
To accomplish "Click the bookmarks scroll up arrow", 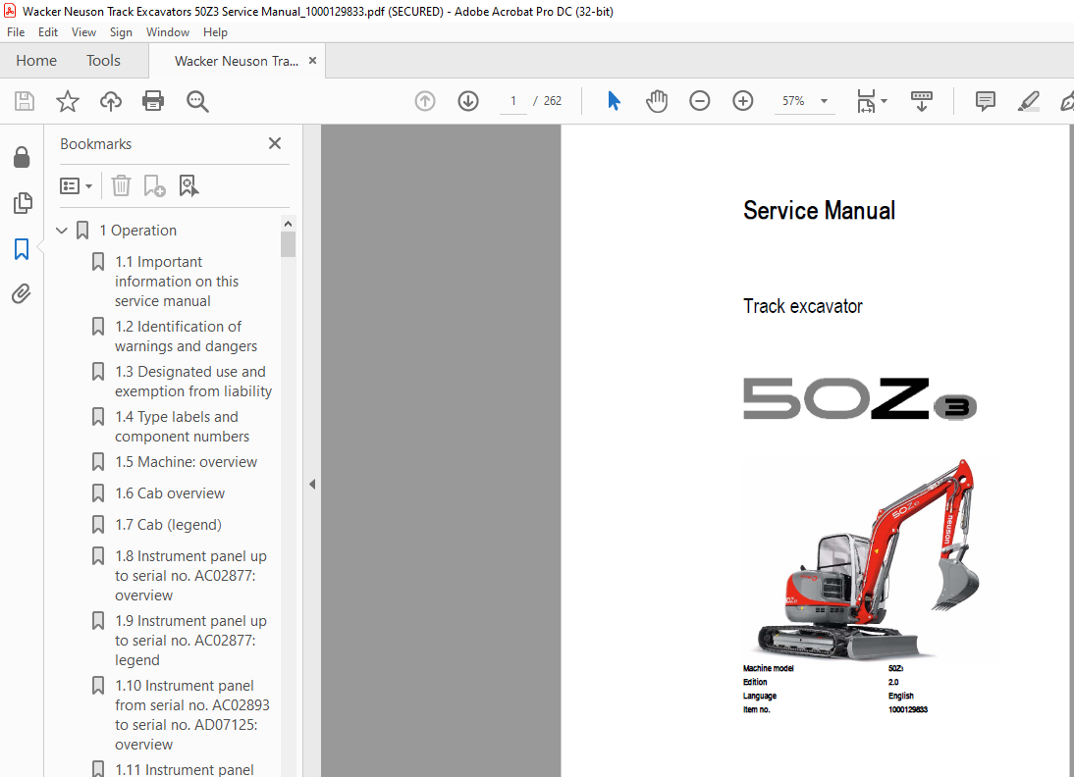I will coord(288,224).
